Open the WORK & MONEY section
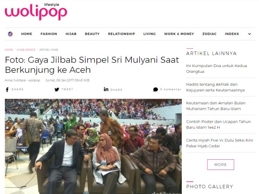This screenshot has width=259, height=194. [x=179, y=34]
